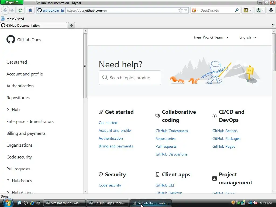This screenshot has height=207, width=276.
Task: Open Repositories in the sidebar
Action: pos(18,98)
